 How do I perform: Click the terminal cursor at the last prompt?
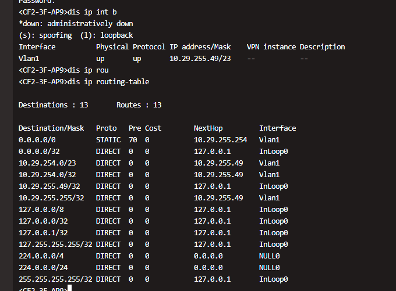pos(69,289)
